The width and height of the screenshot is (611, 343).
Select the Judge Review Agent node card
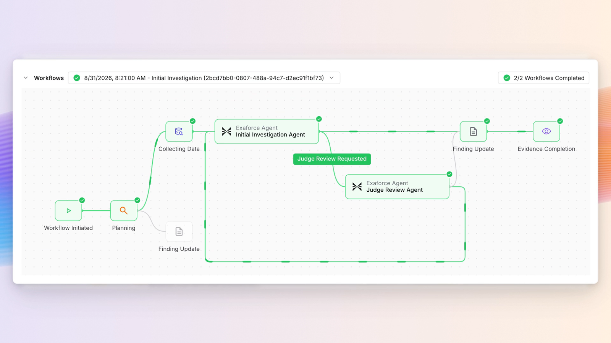[x=397, y=187]
